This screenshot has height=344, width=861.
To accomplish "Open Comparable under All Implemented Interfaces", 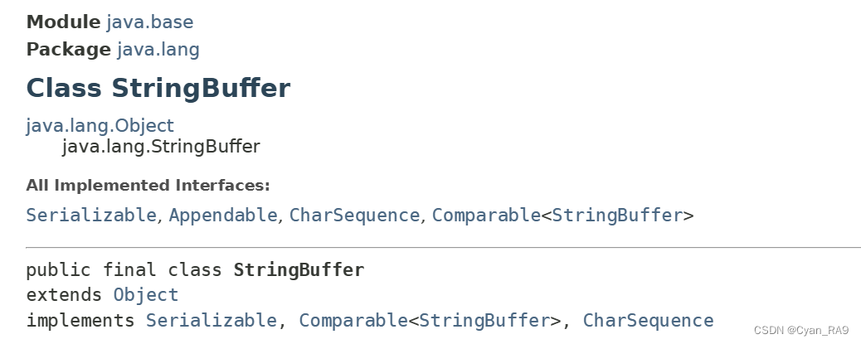I will (x=487, y=215).
